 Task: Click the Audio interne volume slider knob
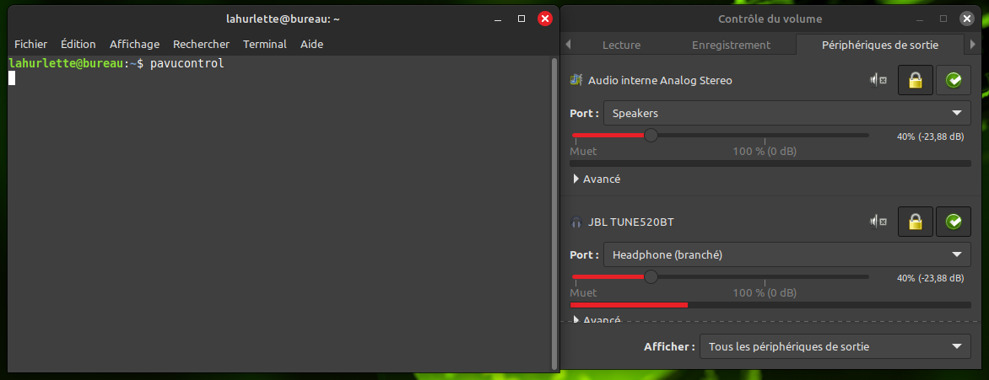tap(651, 135)
